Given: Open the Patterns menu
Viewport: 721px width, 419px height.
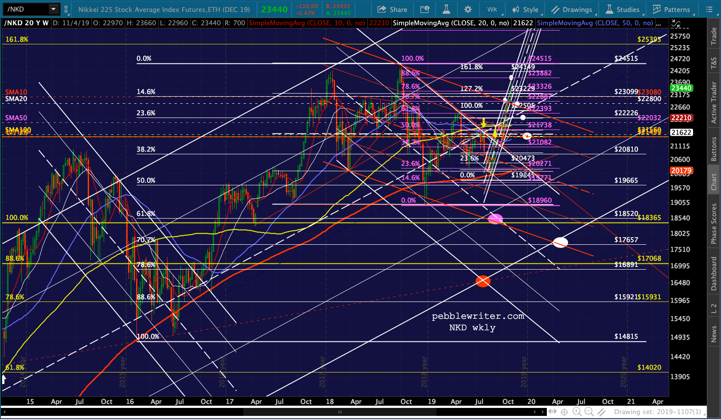Looking at the screenshot, I should [x=671, y=9].
